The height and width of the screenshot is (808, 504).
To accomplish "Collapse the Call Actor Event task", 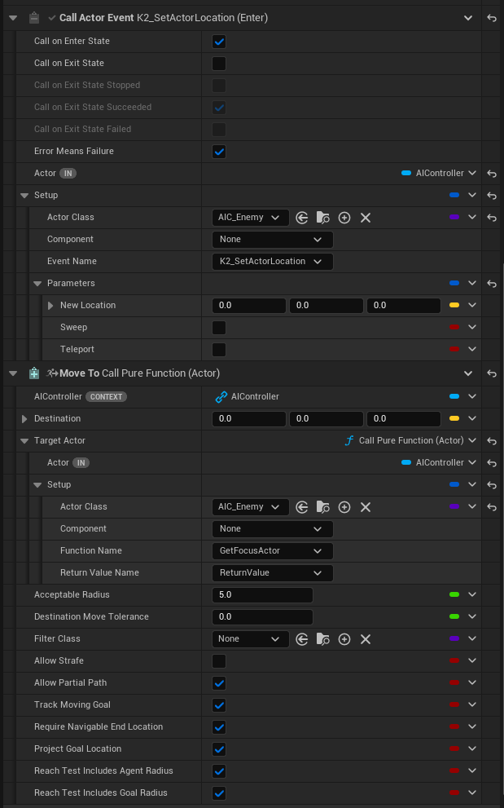I will [x=13, y=18].
